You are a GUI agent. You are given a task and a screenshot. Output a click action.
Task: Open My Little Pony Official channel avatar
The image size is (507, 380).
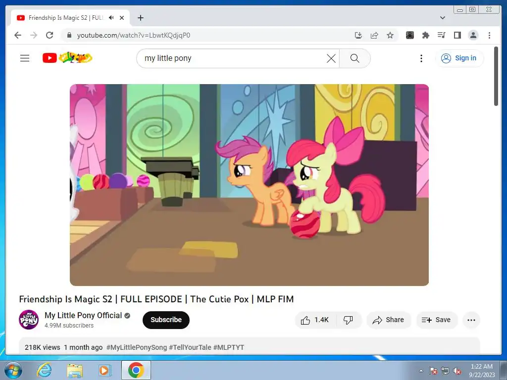coord(28,320)
